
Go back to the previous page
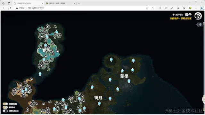(x=4, y=8)
